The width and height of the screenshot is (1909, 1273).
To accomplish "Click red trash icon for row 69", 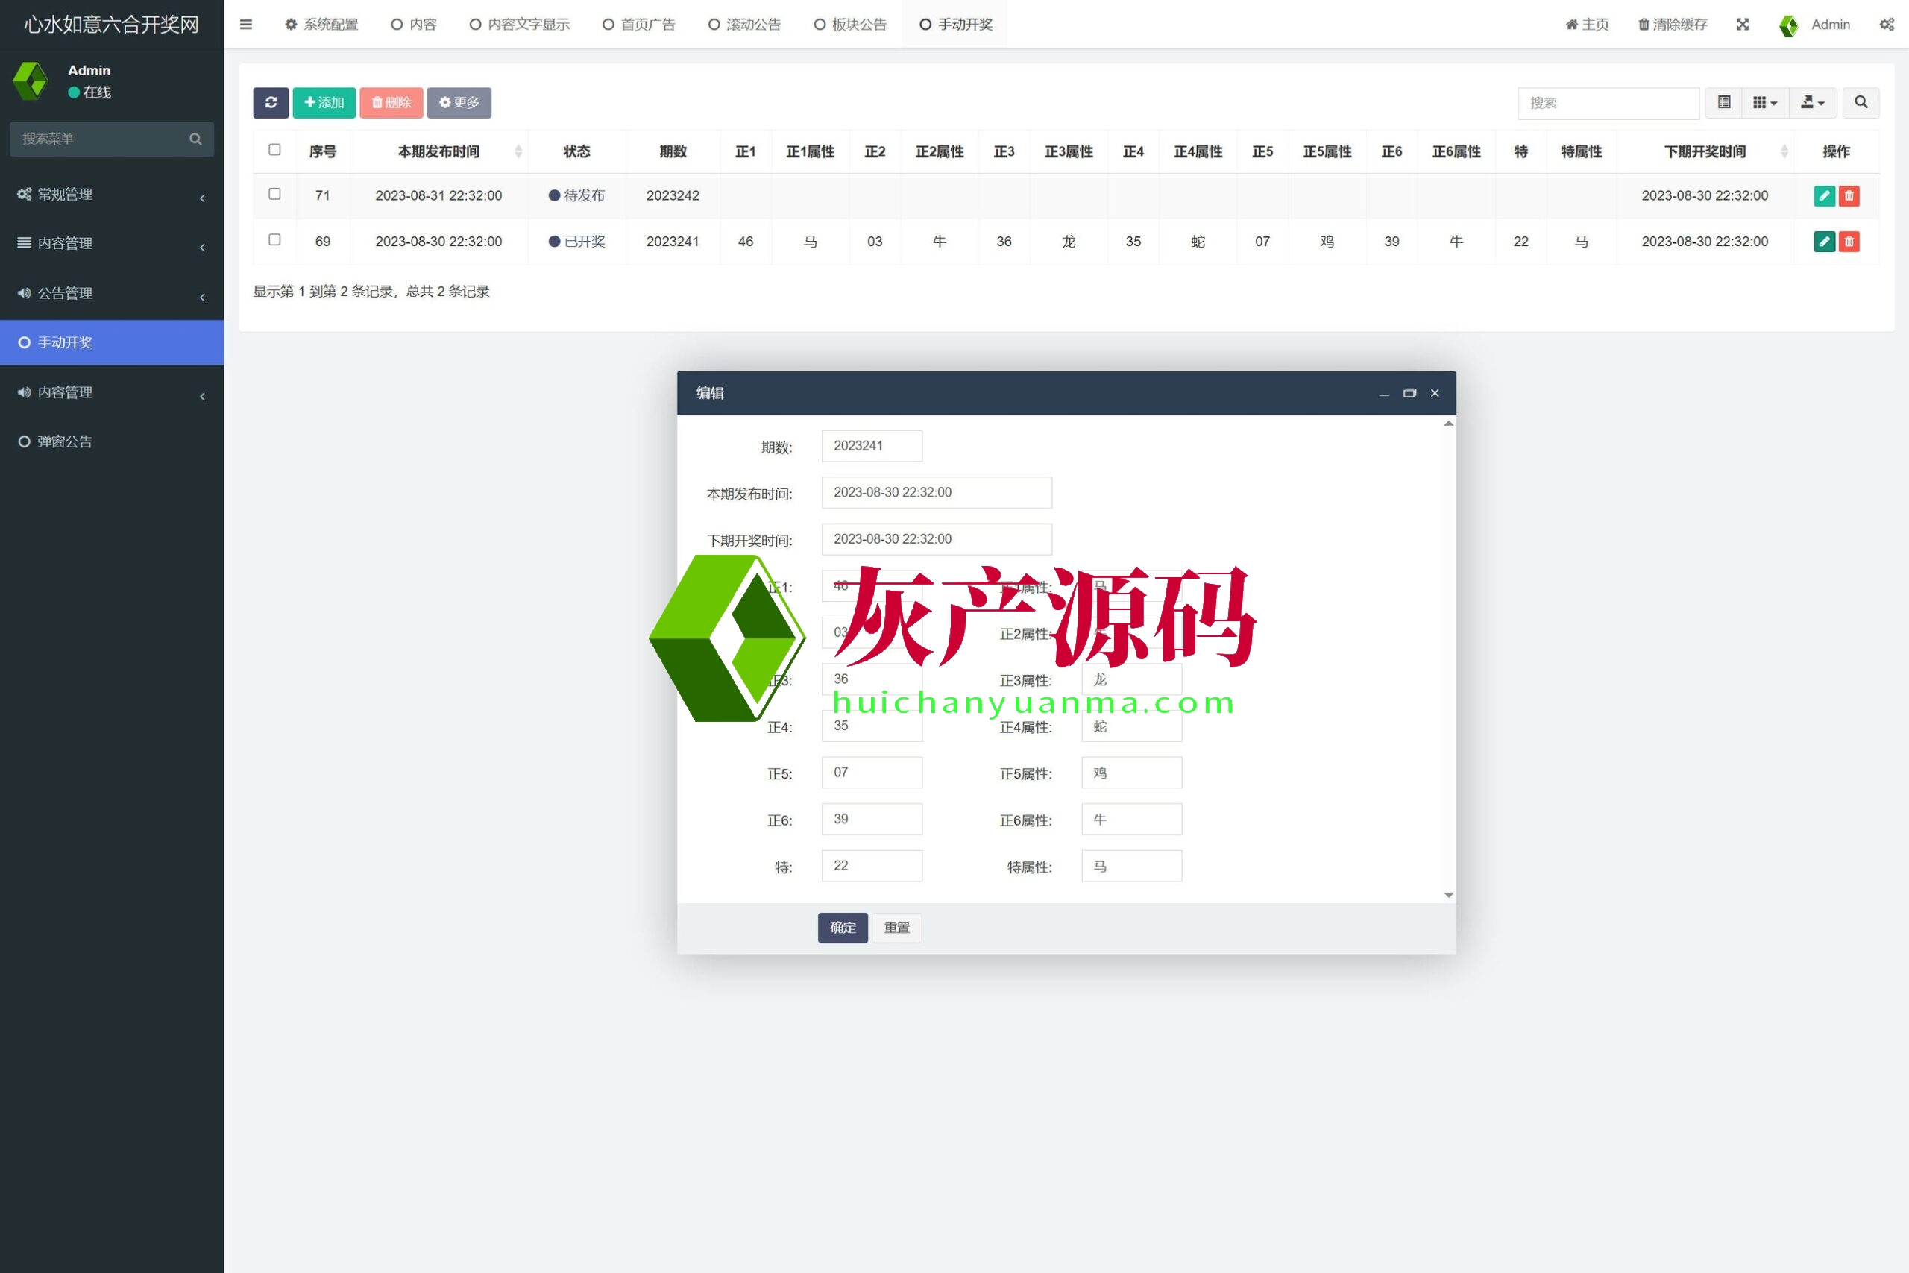I will 1849,241.
